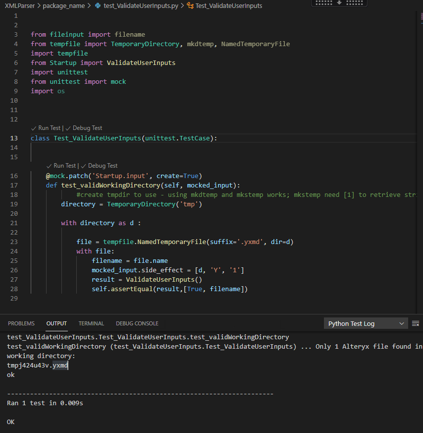Run Test for test_validWorkingDirectory method
The height and width of the screenshot is (433, 423).
pyautogui.click(x=64, y=165)
